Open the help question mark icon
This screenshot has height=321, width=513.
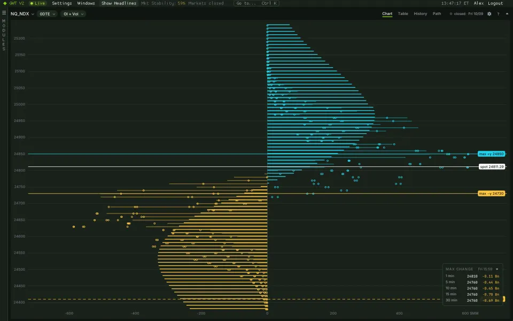498,14
